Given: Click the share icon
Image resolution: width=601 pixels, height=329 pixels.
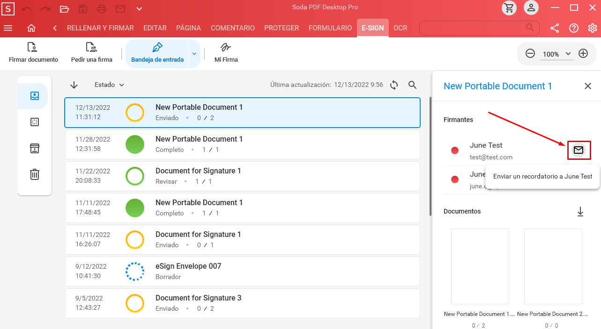Looking at the screenshot, I should [555, 28].
